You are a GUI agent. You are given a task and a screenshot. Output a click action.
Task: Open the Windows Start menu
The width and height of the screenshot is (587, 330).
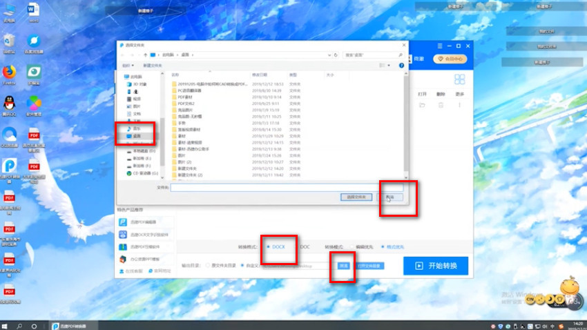coord(5,327)
